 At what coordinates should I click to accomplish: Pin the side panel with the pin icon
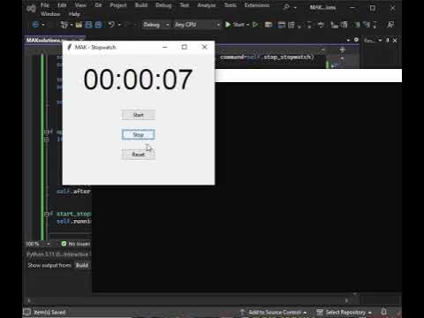tap(388, 40)
